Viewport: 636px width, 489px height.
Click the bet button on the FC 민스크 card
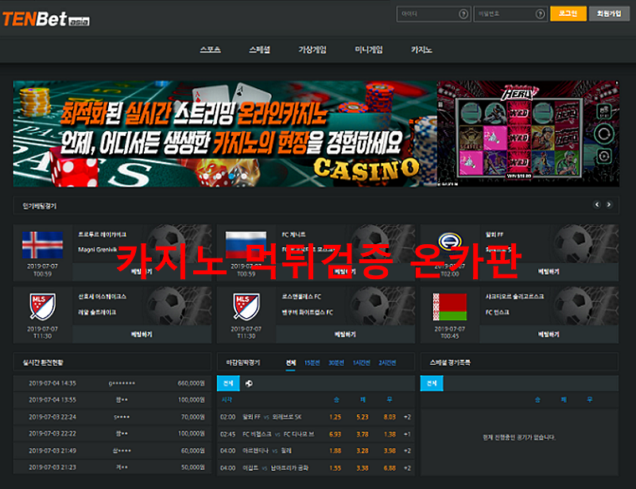[x=549, y=334]
